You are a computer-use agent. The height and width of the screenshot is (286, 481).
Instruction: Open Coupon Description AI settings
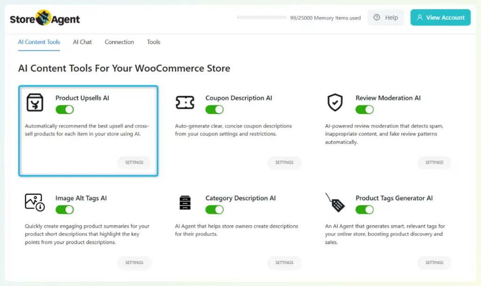[x=284, y=163]
